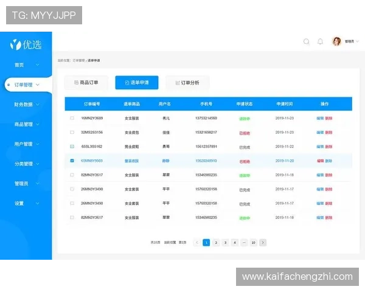Click the search magnifier icon in header
The height and width of the screenshot is (292, 365).
[x=307, y=42]
